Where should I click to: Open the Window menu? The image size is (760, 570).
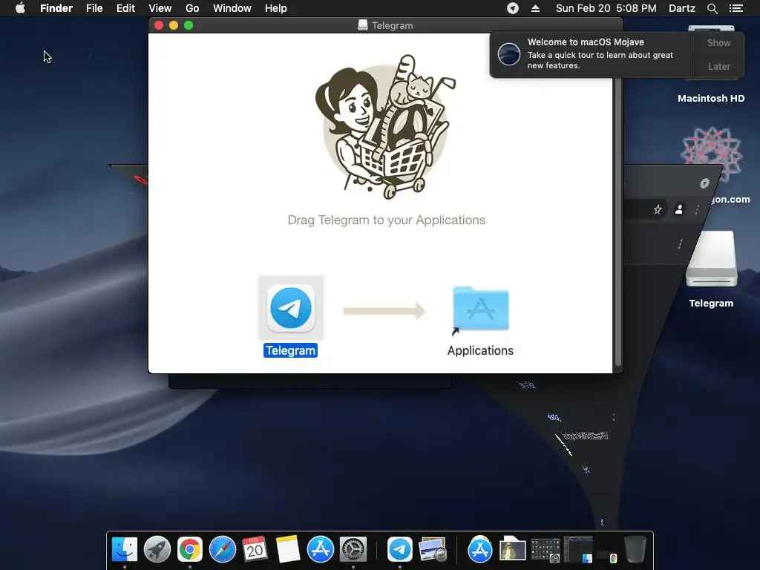232,8
